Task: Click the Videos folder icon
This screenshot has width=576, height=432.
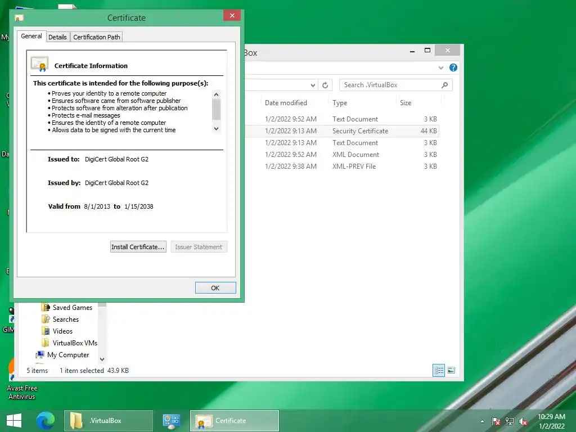Action: pos(46,331)
